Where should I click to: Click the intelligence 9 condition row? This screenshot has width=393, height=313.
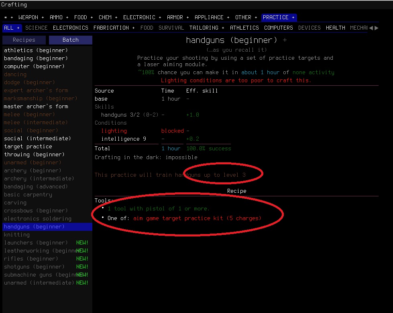[151, 139]
